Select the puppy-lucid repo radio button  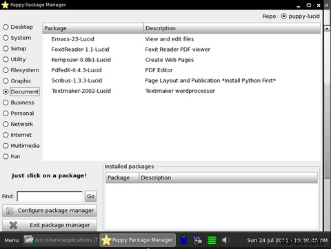pos(283,17)
